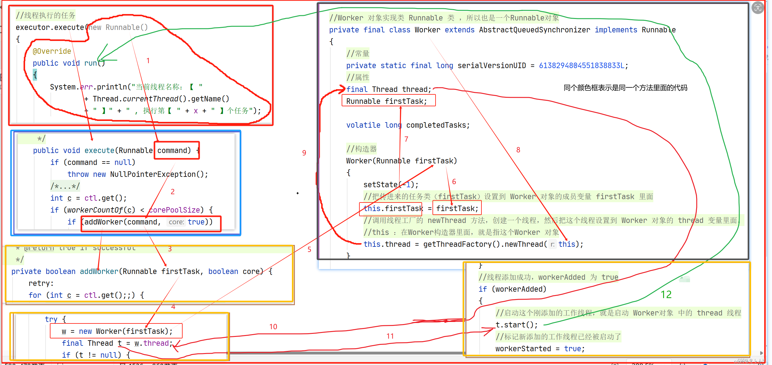Click the 'retry:' label
The image size is (772, 365).
(41, 283)
